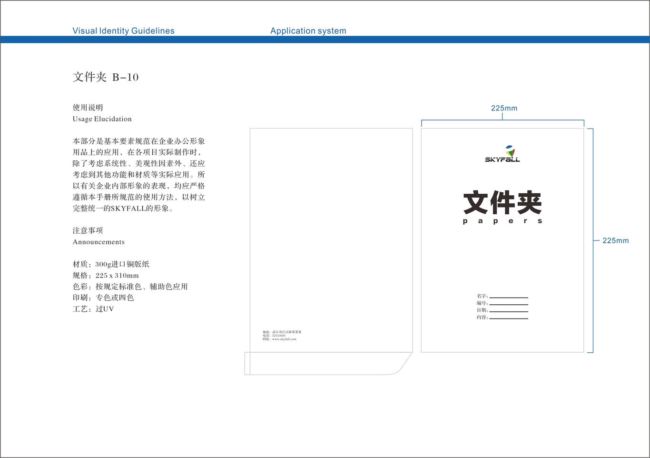Click the 225mm height label beside the cover
The image size is (650, 458).
pos(616,241)
